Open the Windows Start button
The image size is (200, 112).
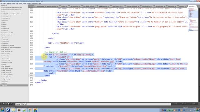click(2, 110)
